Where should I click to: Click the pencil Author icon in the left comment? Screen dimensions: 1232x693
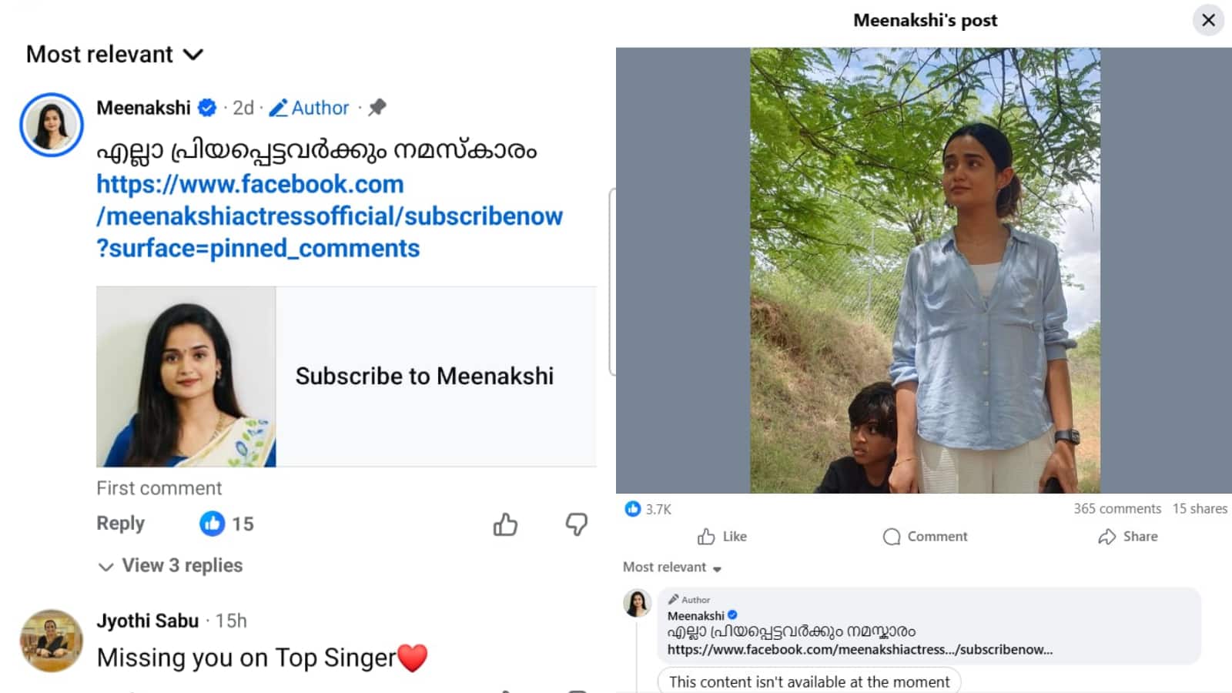pos(279,108)
